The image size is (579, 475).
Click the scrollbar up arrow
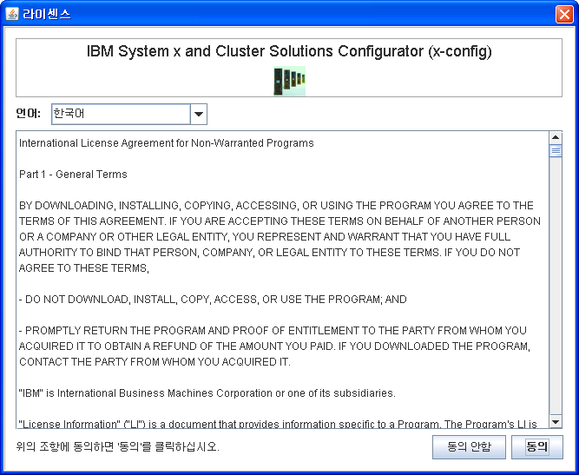(556, 138)
